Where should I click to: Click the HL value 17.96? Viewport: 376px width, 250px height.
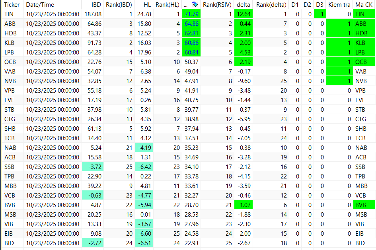point(144,52)
